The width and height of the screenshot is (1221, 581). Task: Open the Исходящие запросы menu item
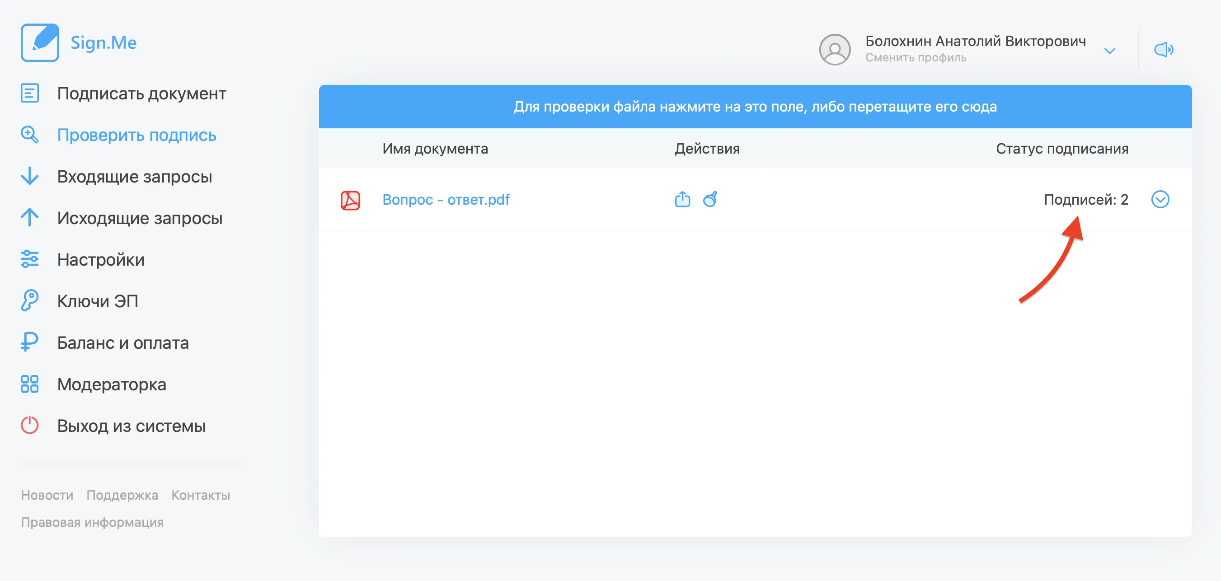(140, 218)
